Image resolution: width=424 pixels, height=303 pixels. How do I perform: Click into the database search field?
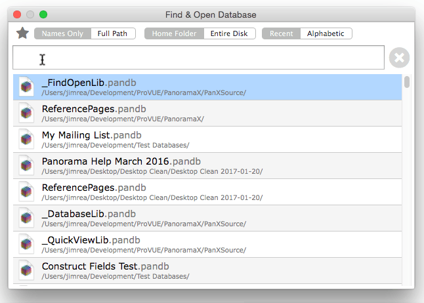[198, 57]
